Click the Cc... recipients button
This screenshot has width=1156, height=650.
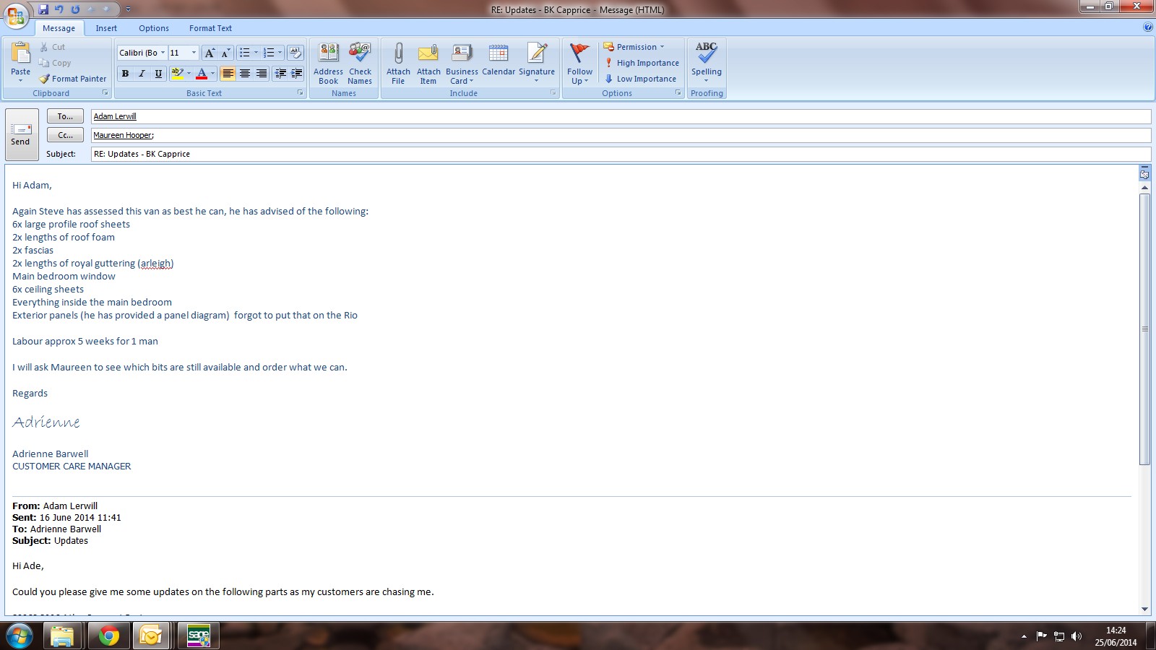pyautogui.click(x=65, y=135)
